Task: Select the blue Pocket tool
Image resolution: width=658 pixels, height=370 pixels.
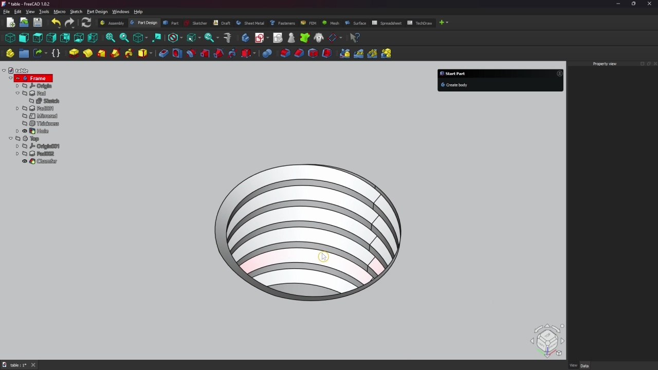Action: click(x=163, y=53)
